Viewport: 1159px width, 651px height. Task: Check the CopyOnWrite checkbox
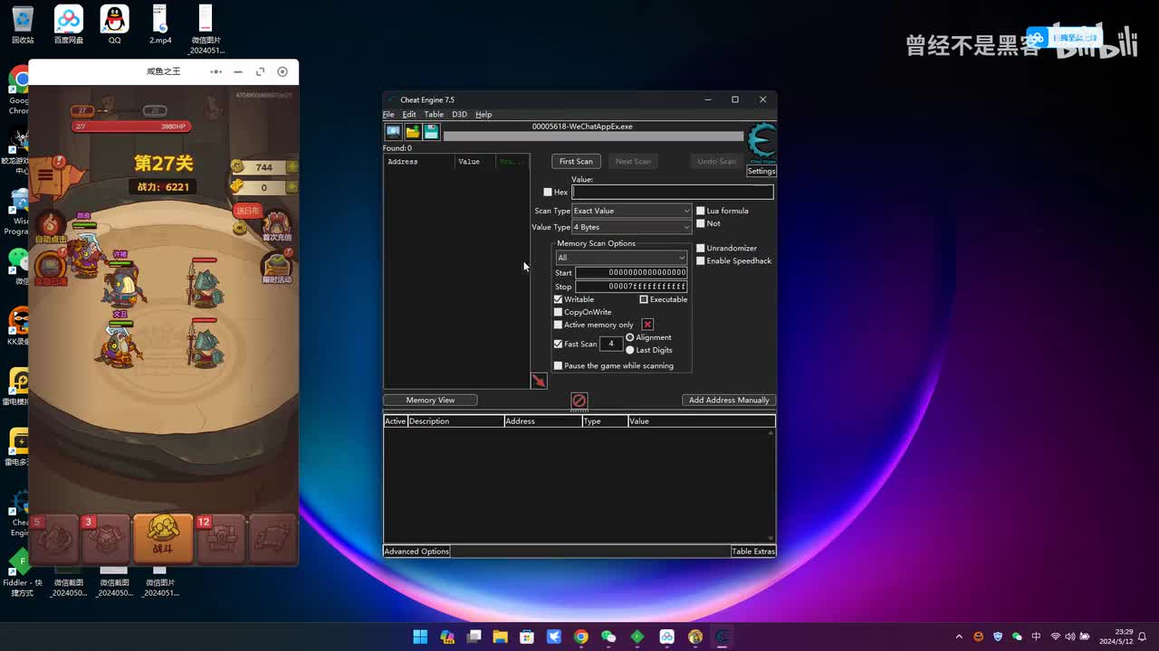click(x=558, y=312)
